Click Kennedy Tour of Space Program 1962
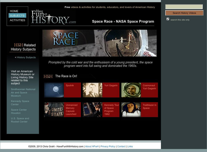This screenshot has width=207, height=152. 112,109
